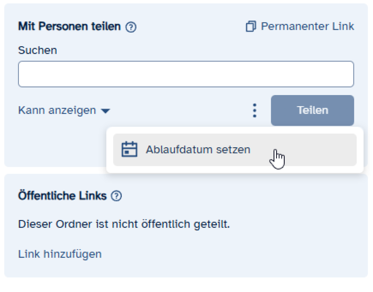Screen dimensions: 373x292
Task: Click the Mit Personen teilen heading
Action: pos(69,26)
